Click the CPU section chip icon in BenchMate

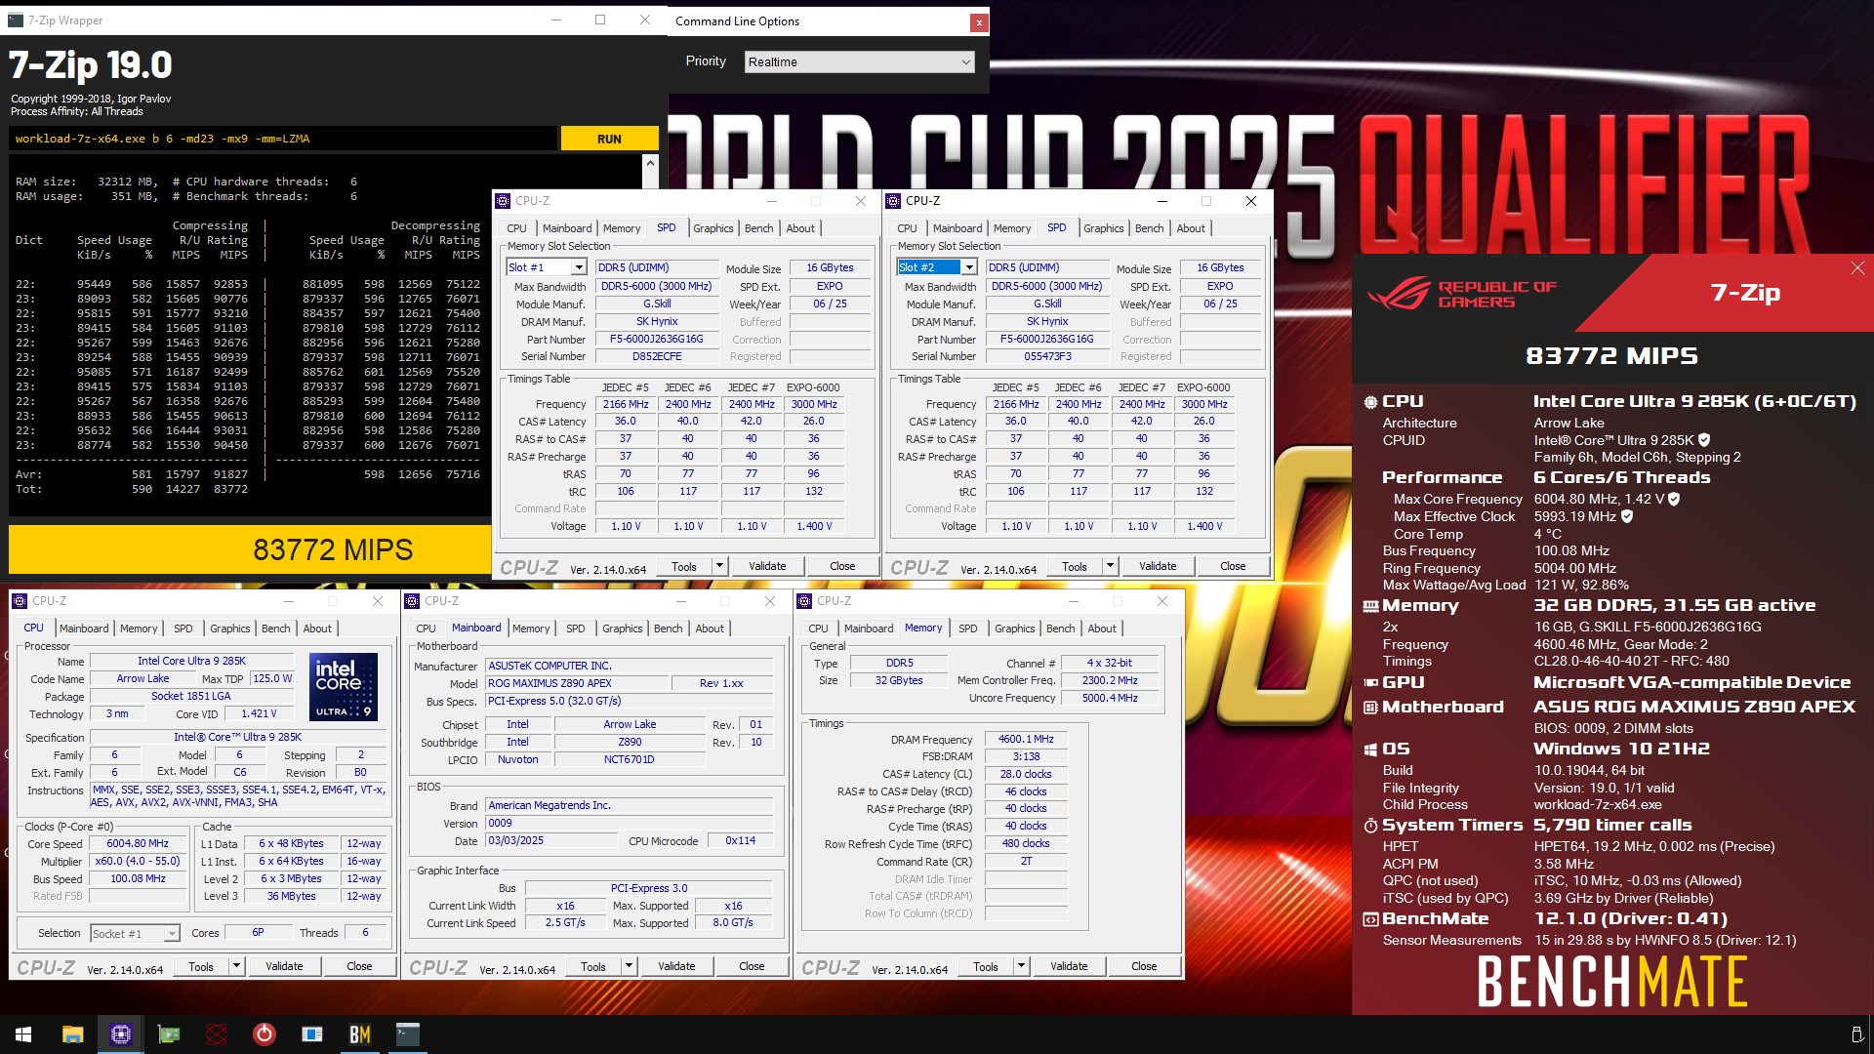point(1370,401)
